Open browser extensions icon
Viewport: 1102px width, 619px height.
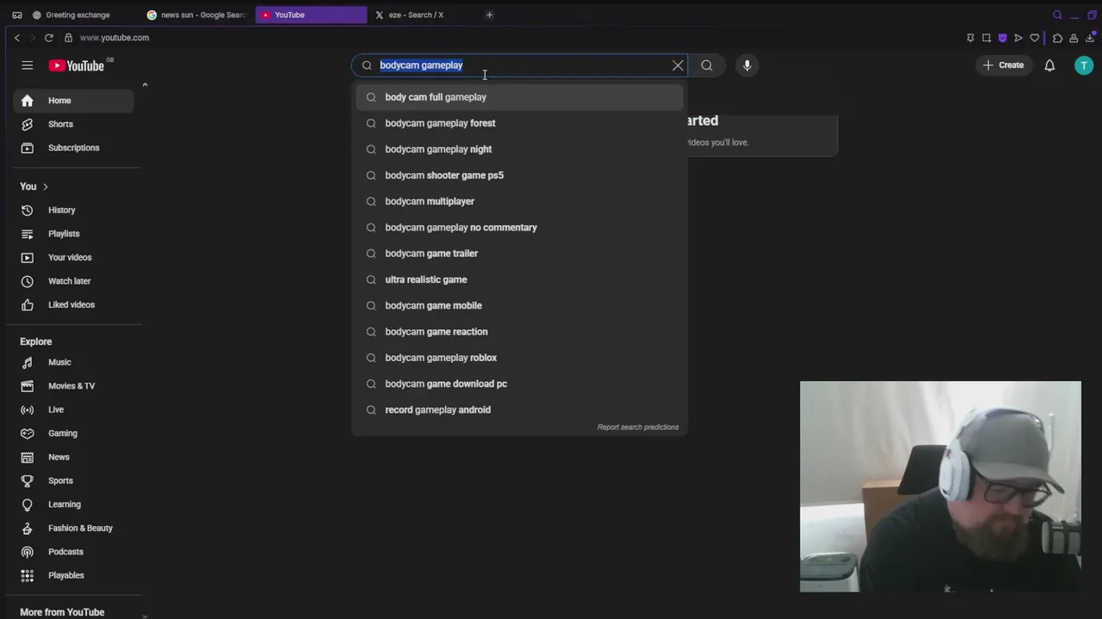1057,38
